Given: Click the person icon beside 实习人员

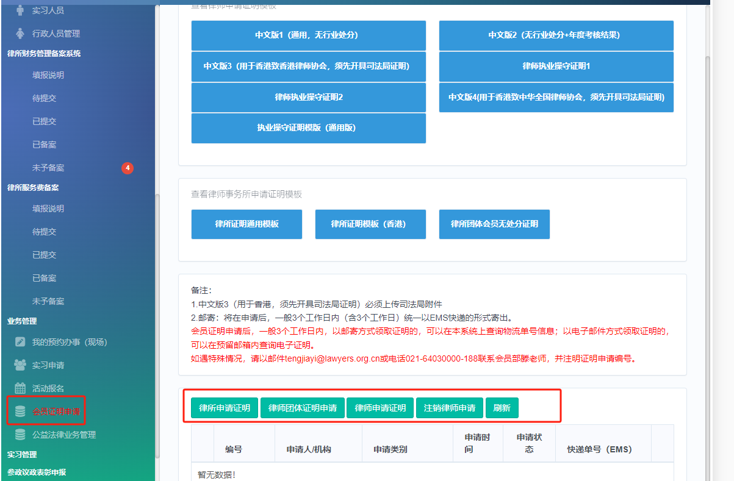Looking at the screenshot, I should 20,10.
